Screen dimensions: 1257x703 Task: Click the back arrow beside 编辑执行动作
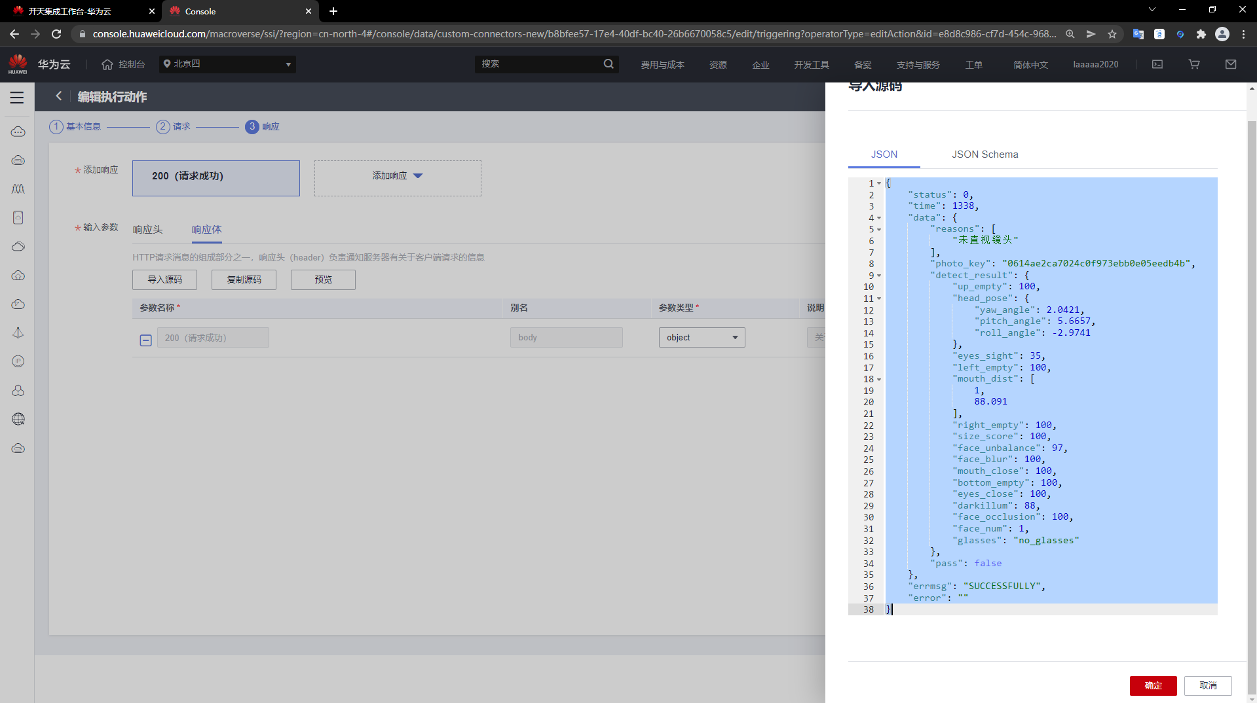coord(59,96)
